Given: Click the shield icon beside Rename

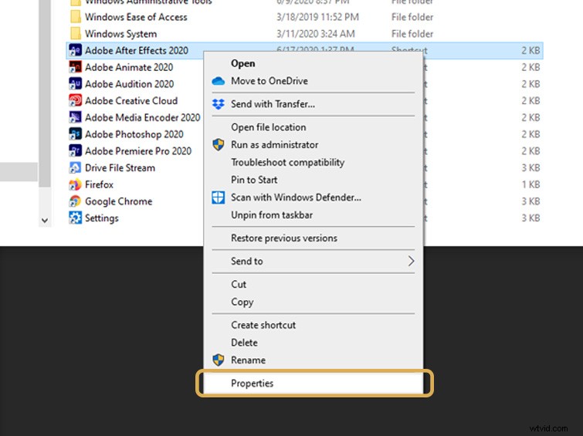Looking at the screenshot, I should [x=219, y=360].
